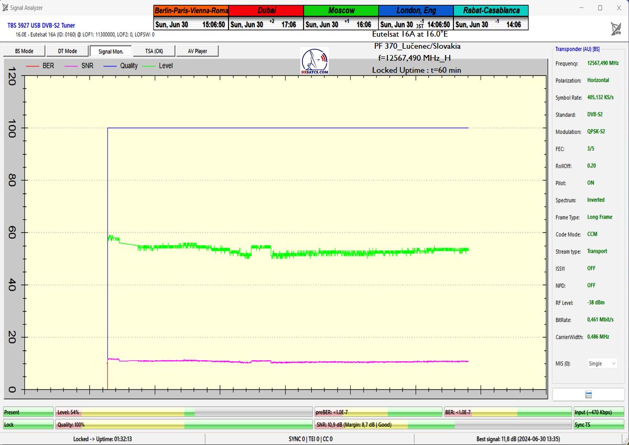Click the Signal Analyzer title bar app icon
Viewport: 629px width, 445px height.
click(x=5, y=8)
